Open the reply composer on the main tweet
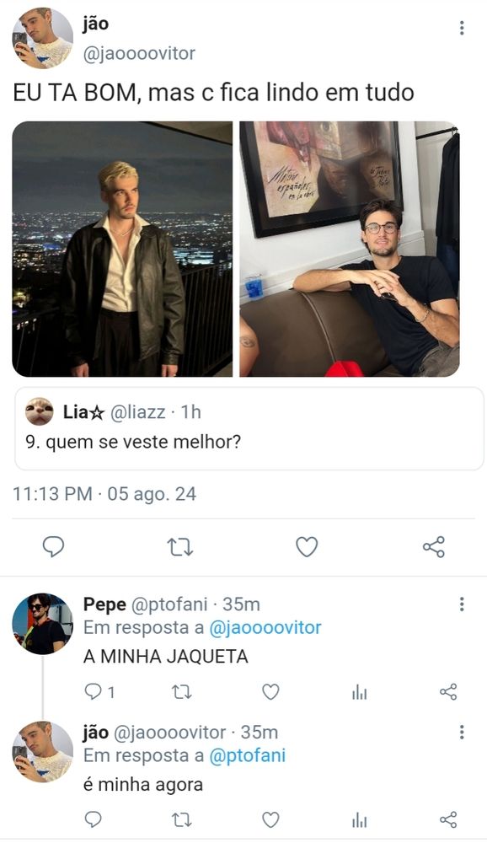Image resolution: width=487 pixels, height=843 pixels. [x=53, y=546]
